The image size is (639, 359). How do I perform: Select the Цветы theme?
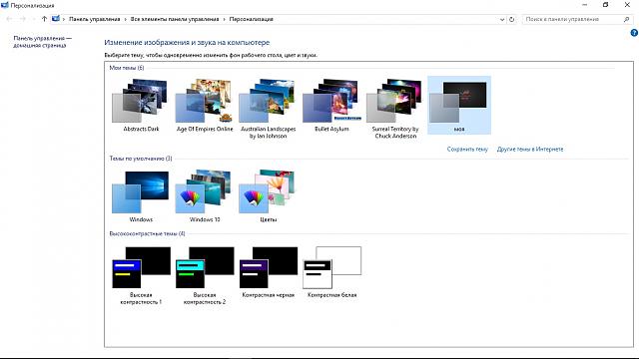click(x=269, y=196)
